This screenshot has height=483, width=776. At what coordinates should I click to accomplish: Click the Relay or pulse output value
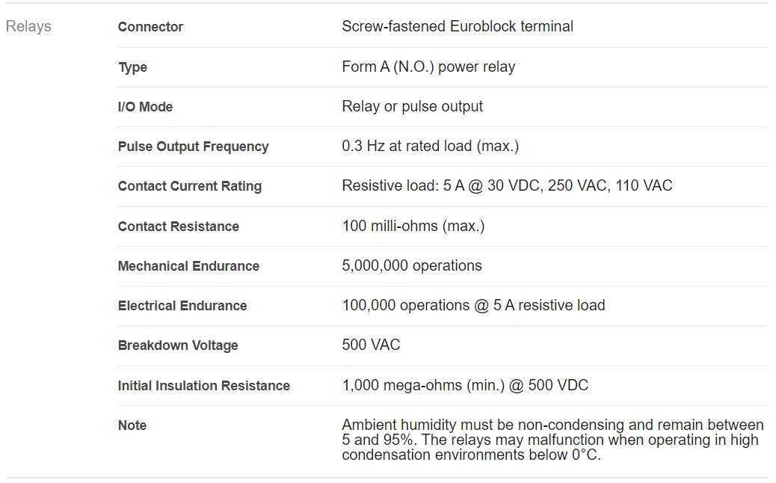point(412,106)
